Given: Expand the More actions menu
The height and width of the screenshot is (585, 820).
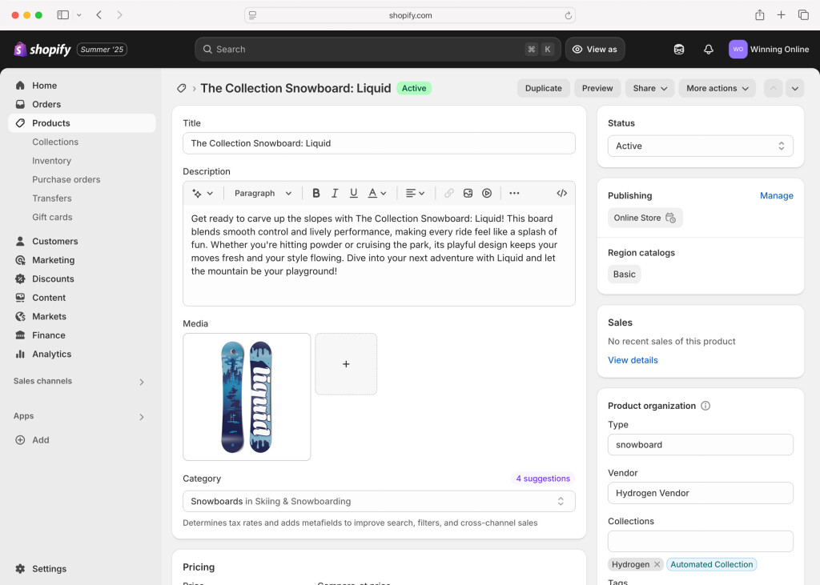Looking at the screenshot, I should coord(717,88).
